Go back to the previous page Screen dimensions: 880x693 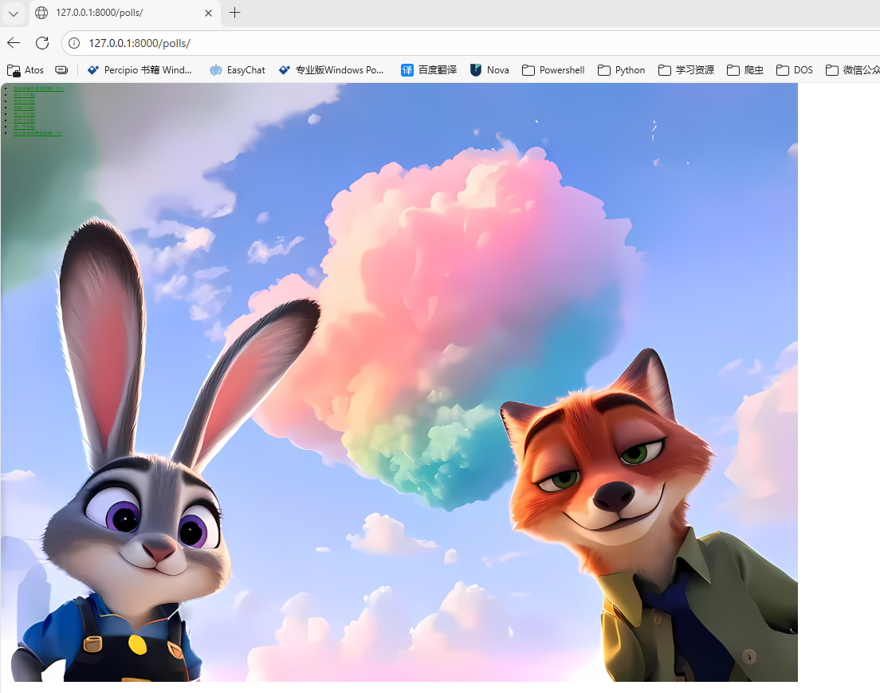[x=14, y=43]
